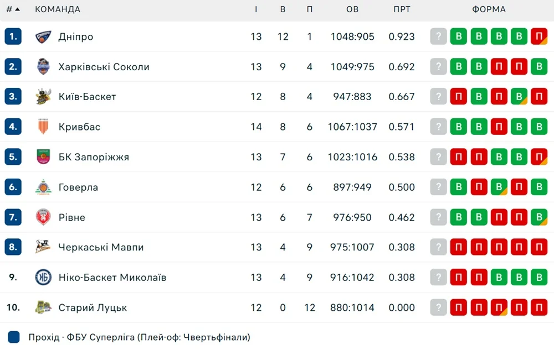
Task: Click the Київ-Баскет team logo
Action: (43, 97)
